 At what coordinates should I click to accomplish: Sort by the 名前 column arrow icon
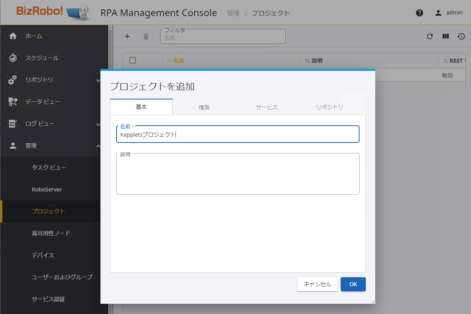pos(169,61)
